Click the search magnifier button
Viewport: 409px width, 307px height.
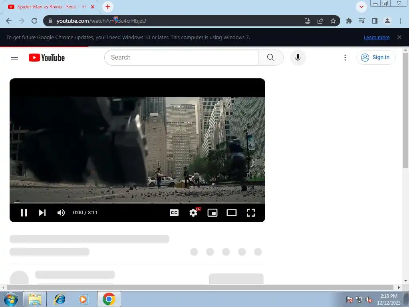pyautogui.click(x=271, y=58)
